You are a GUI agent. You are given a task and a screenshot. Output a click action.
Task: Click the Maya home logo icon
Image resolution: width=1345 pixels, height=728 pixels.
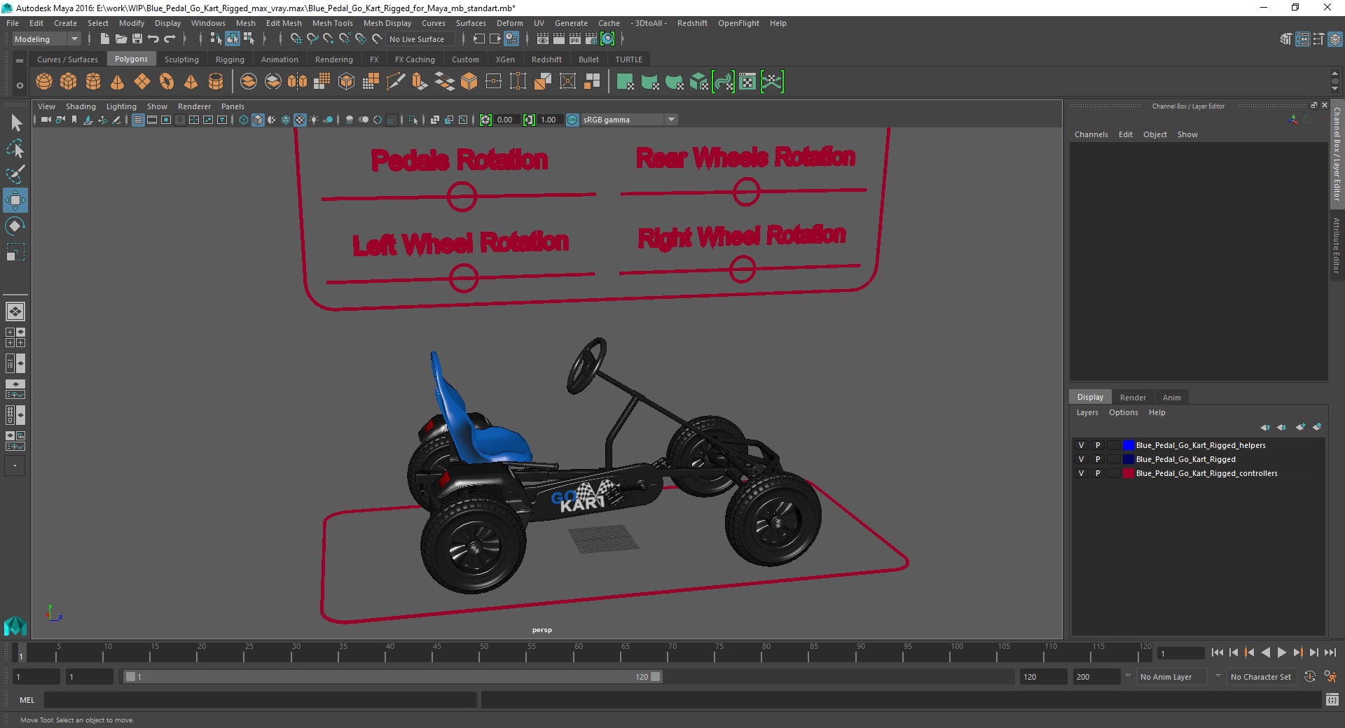tap(15, 625)
